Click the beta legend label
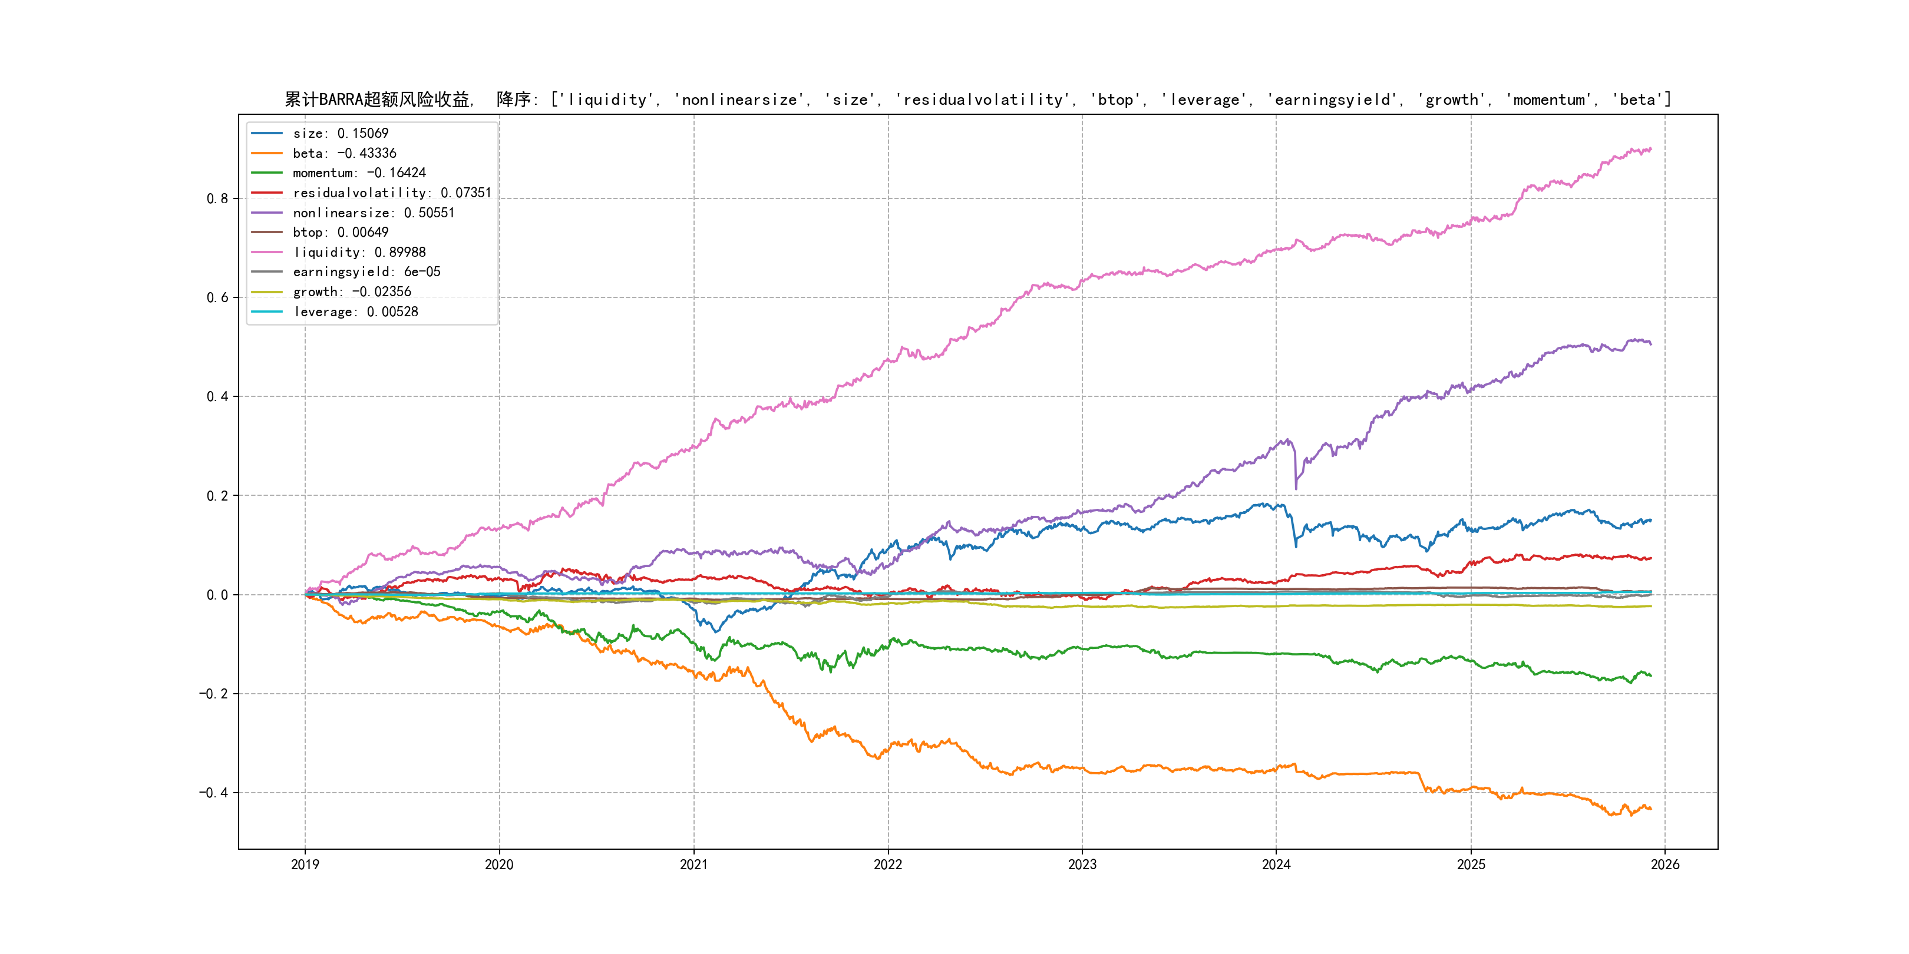The height and width of the screenshot is (954, 1909). (x=345, y=153)
